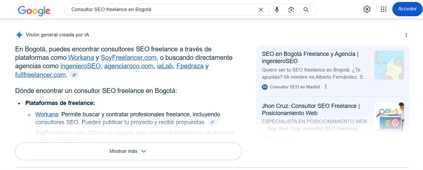Open the Google logo homepage link

point(34,11)
